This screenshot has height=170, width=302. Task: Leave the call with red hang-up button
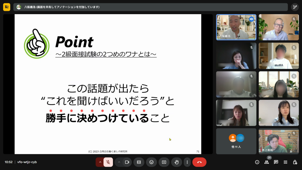(199, 162)
